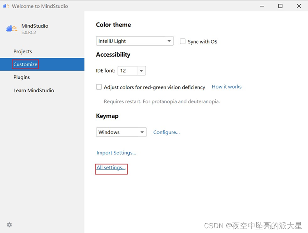Enable Sync with OS checkbox
The height and width of the screenshot is (233, 308).
click(183, 41)
